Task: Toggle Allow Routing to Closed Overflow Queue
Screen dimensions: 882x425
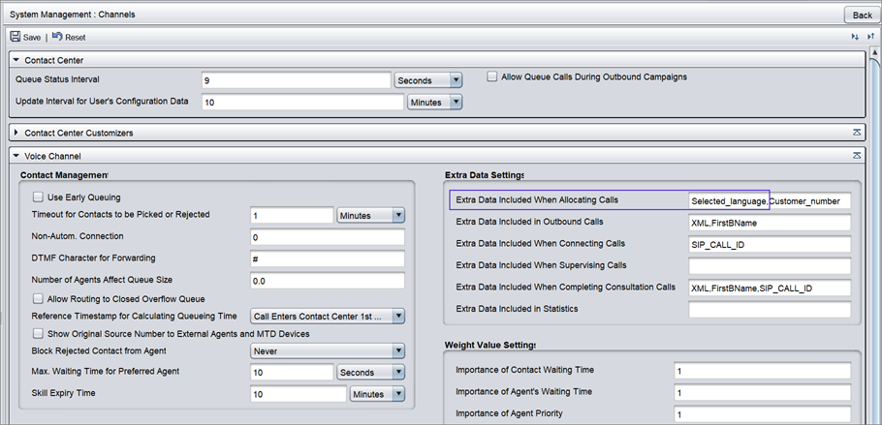Action: tap(39, 299)
